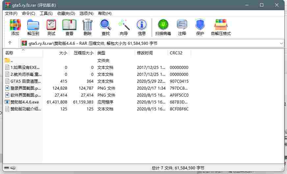Click the 解压到 (Extract to) icon
This screenshot has height=174, width=287.
click(33, 25)
